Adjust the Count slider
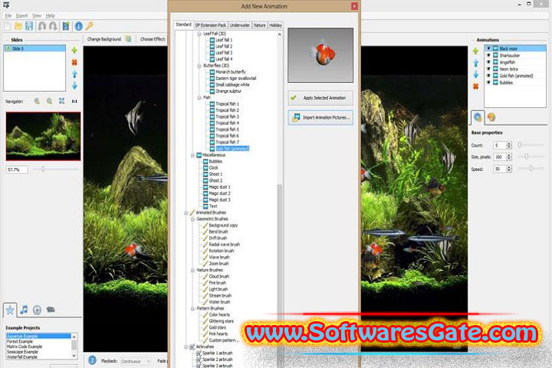Screen dimensions: 552x368 tap(531, 145)
